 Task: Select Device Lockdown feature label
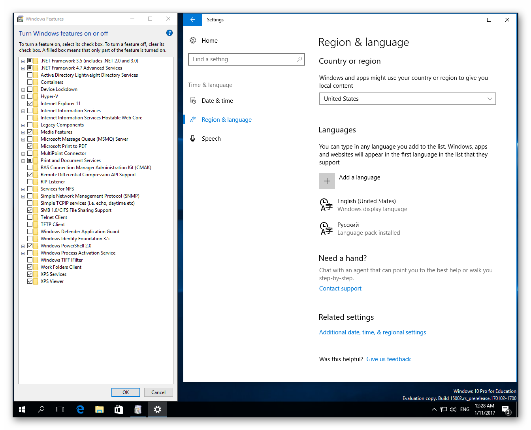click(59, 89)
